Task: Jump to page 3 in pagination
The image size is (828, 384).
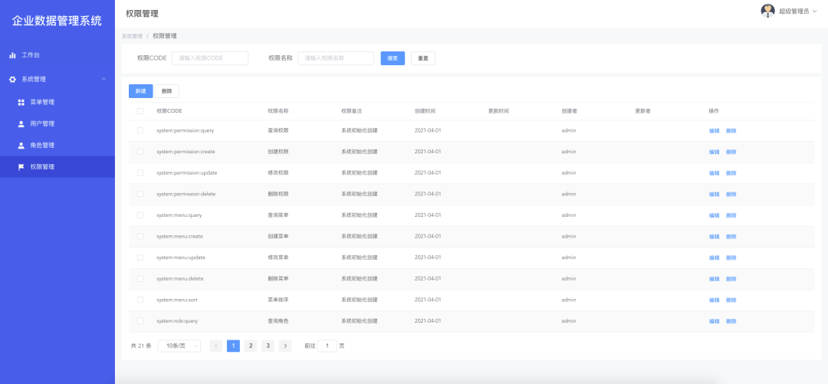Action: [x=268, y=346]
